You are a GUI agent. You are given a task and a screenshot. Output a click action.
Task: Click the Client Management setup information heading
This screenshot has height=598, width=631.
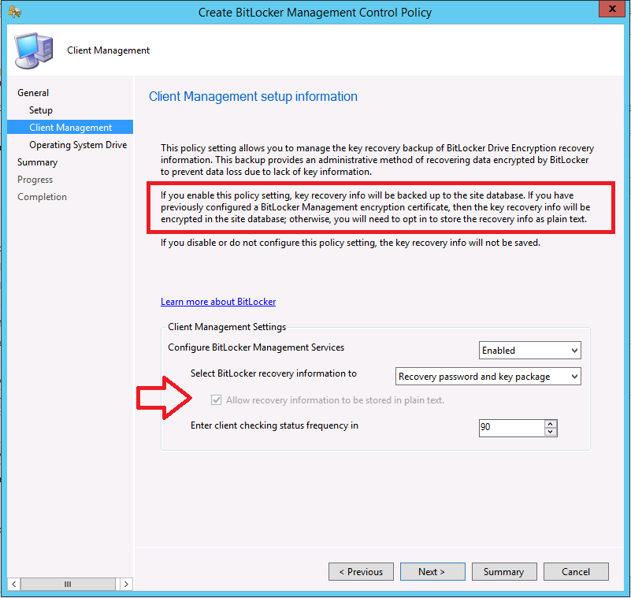tap(253, 97)
